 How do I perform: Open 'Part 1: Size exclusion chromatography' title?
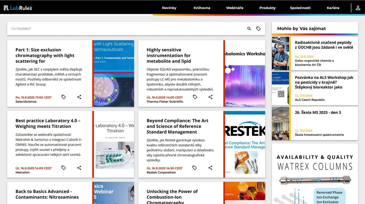(45, 55)
